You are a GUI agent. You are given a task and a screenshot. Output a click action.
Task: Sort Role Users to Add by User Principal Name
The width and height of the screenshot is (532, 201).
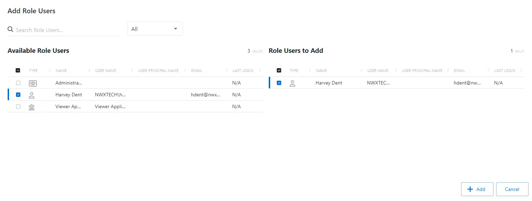pos(422,71)
